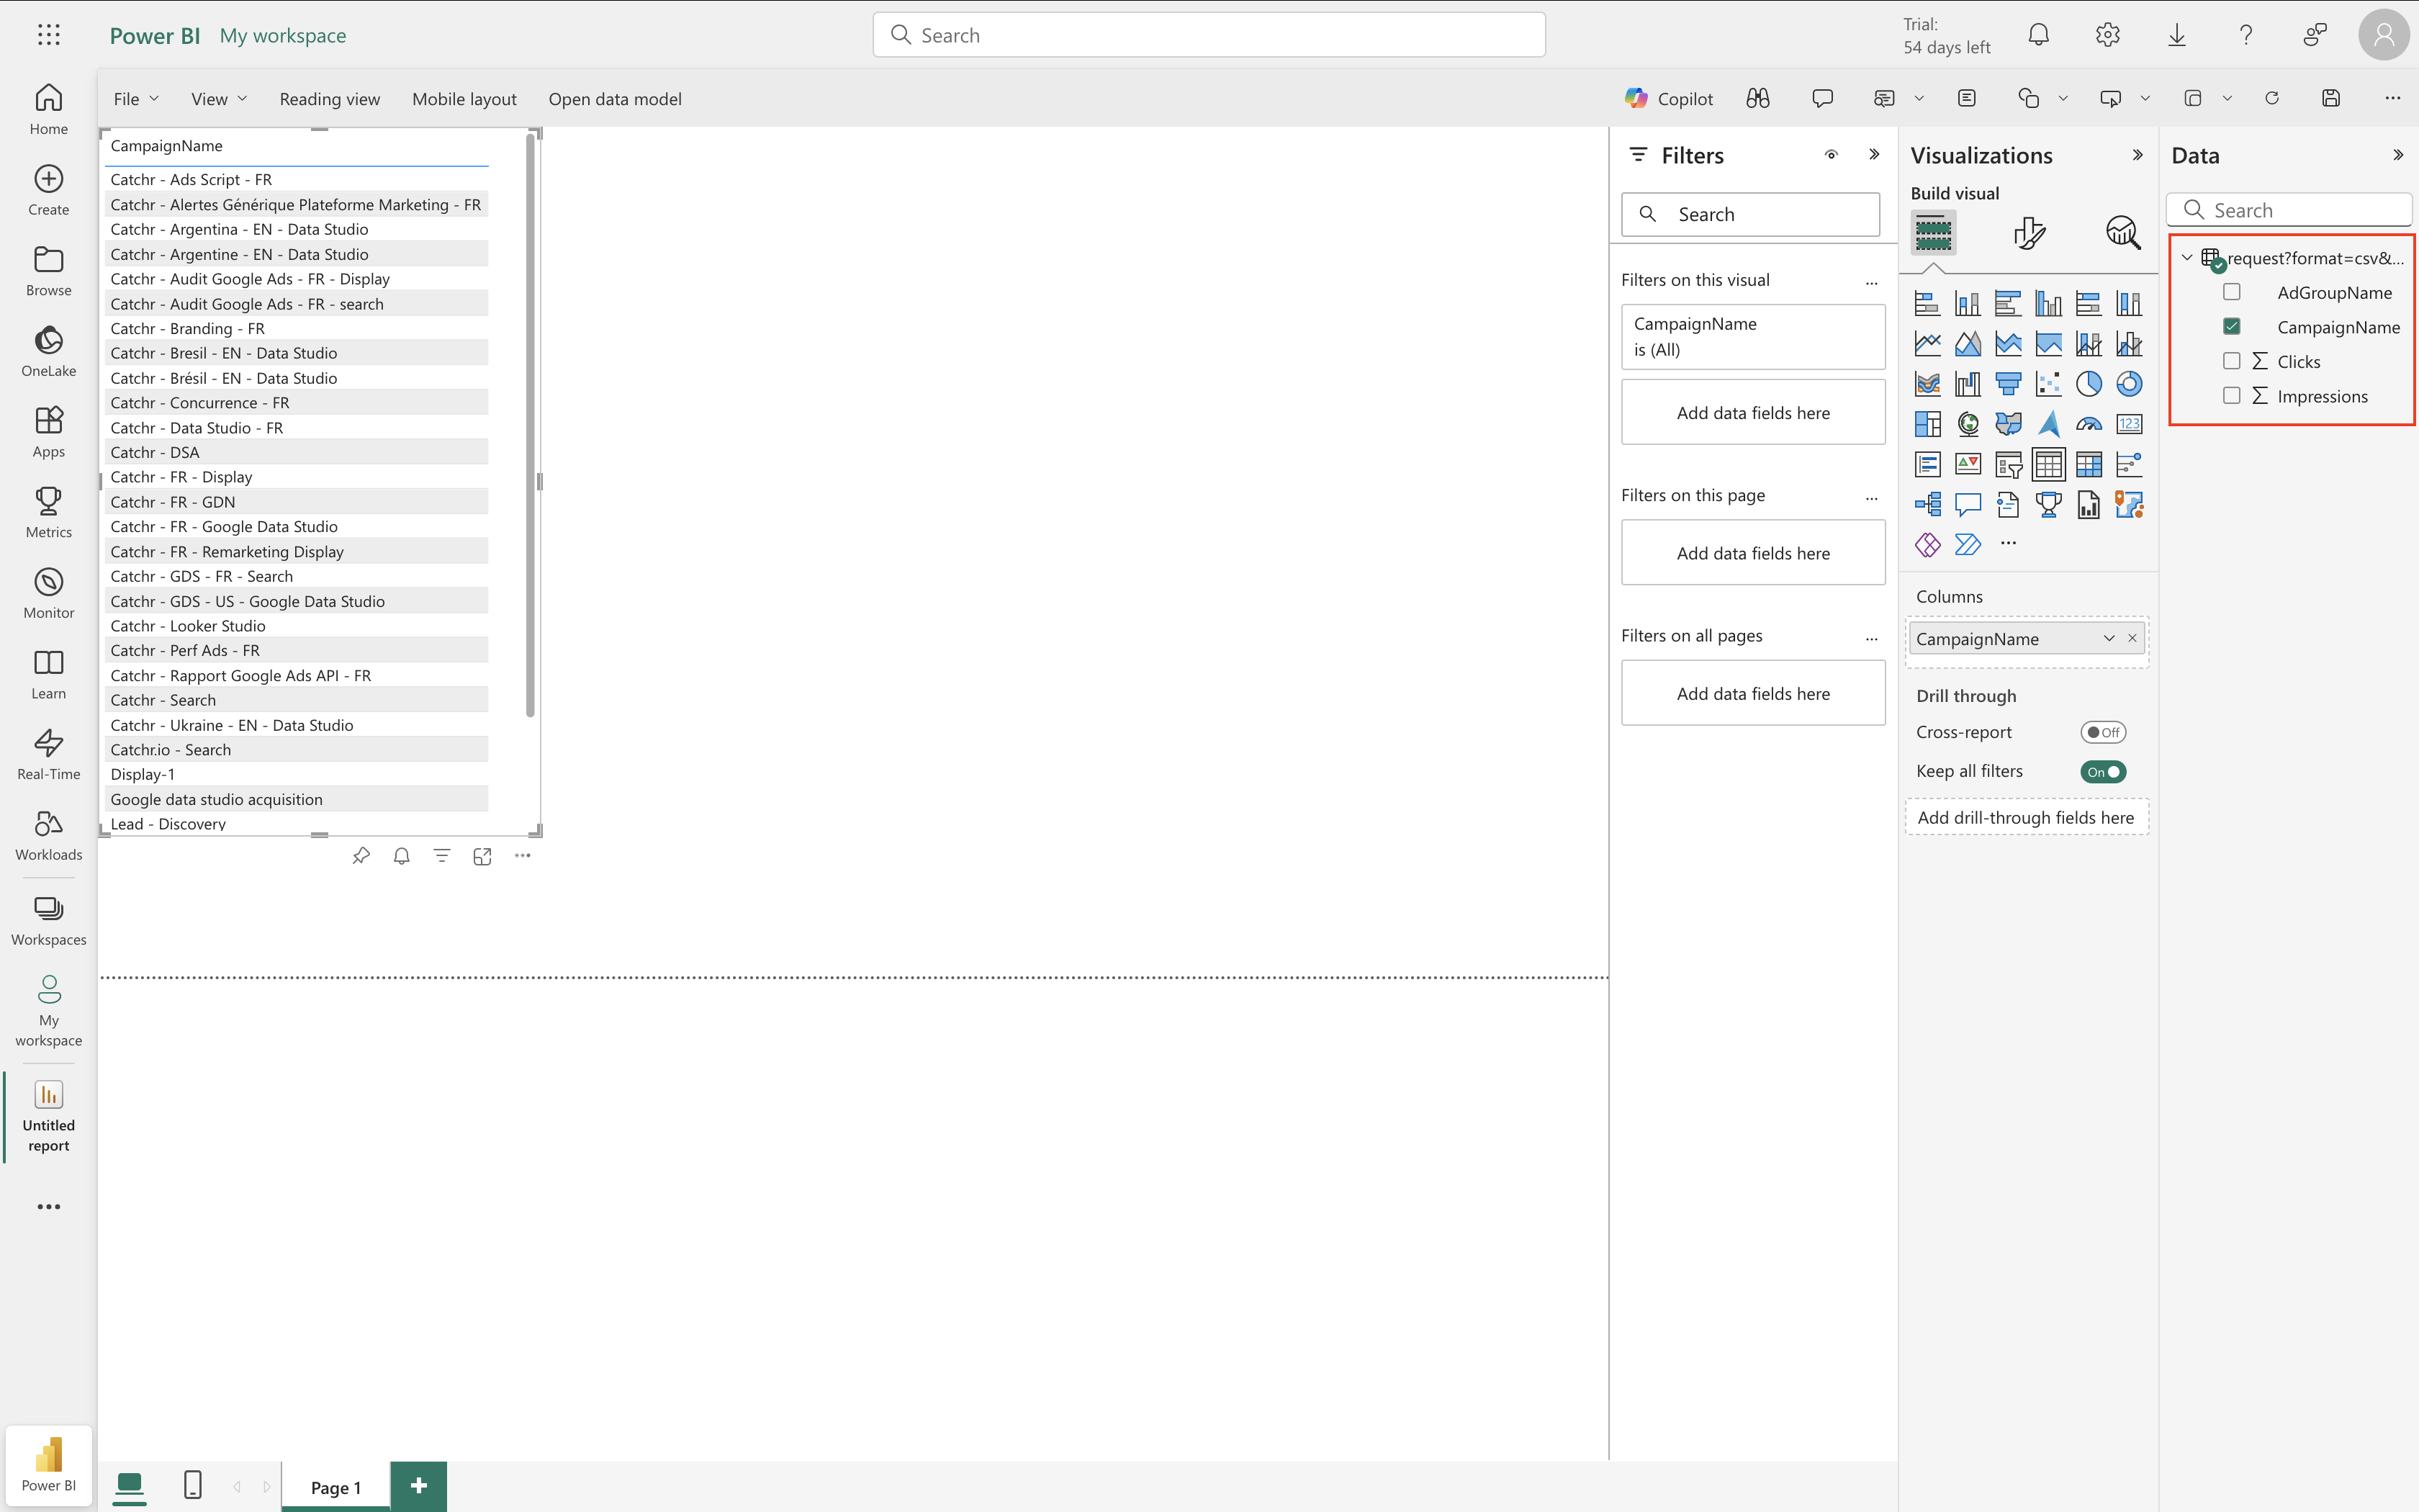Open OneLake in the left navigation

(48, 351)
